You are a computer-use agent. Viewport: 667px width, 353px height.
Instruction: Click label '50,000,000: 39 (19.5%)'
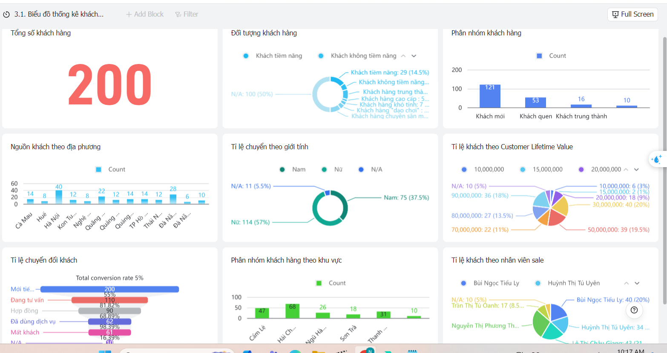pyautogui.click(x=618, y=230)
